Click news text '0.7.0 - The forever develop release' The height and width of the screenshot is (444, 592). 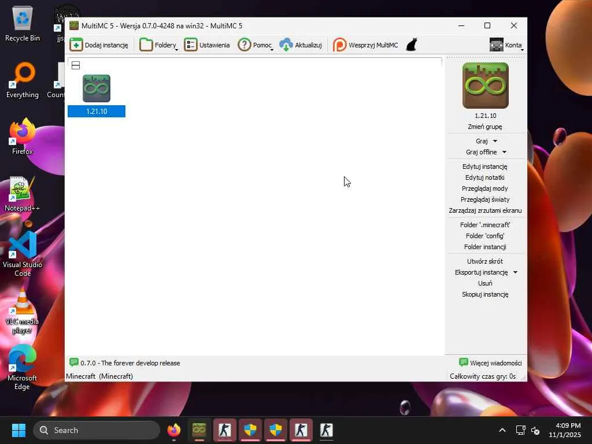130,363
